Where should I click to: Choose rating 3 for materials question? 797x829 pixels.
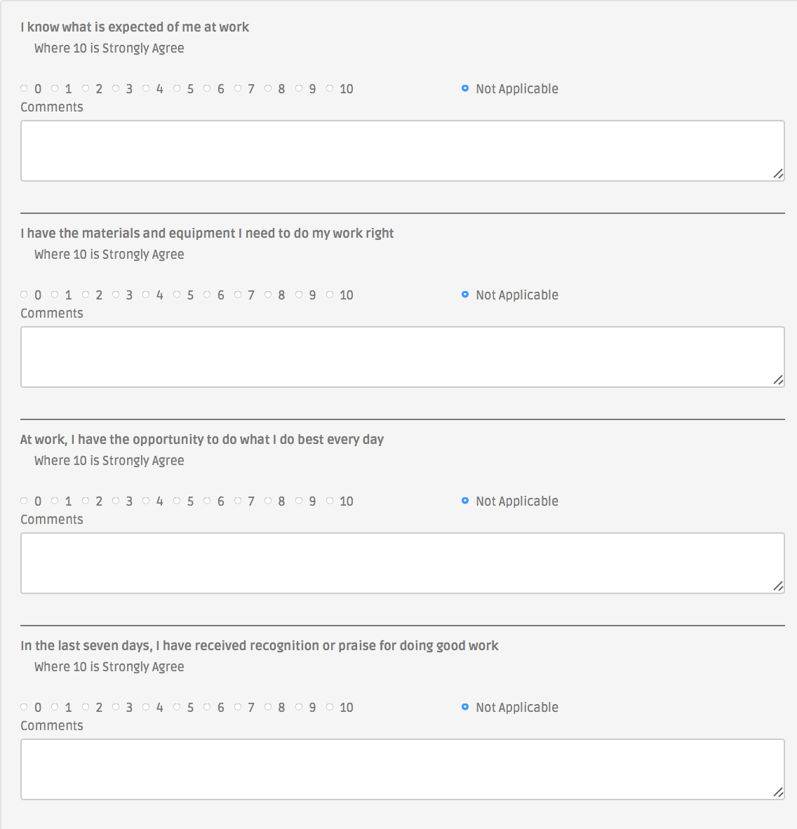pyautogui.click(x=116, y=295)
